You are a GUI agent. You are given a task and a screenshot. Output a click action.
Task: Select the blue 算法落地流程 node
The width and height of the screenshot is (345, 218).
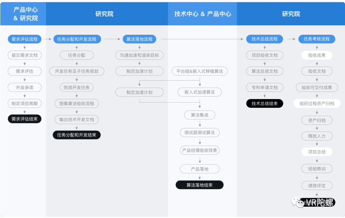point(140,39)
